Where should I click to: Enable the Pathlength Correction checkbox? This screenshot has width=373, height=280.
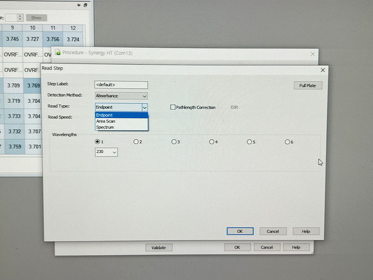(x=173, y=107)
